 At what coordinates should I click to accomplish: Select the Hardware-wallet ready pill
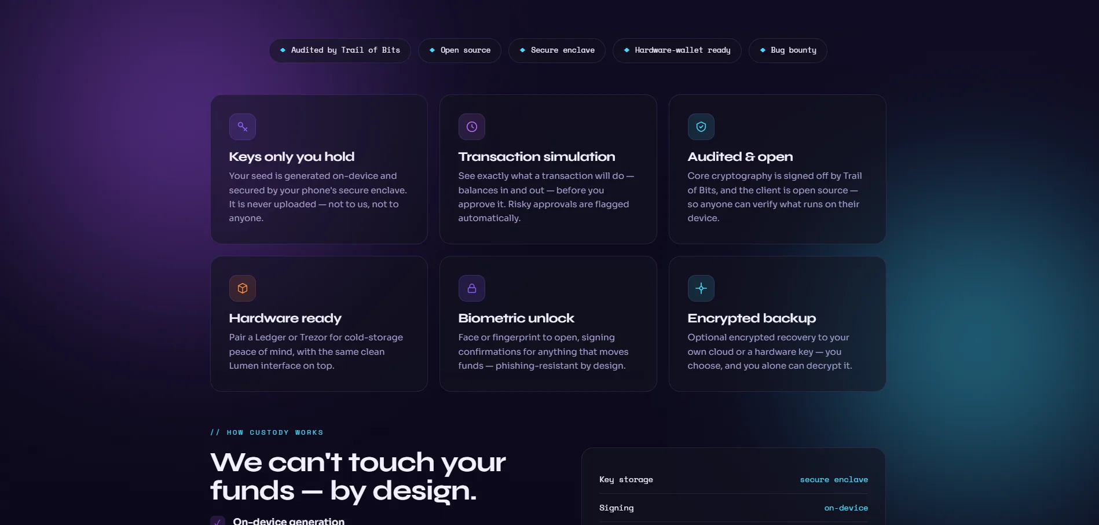[x=677, y=50]
